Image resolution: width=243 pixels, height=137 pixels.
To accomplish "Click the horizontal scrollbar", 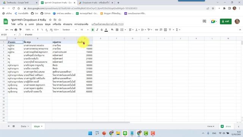I will [x=68, y=123].
